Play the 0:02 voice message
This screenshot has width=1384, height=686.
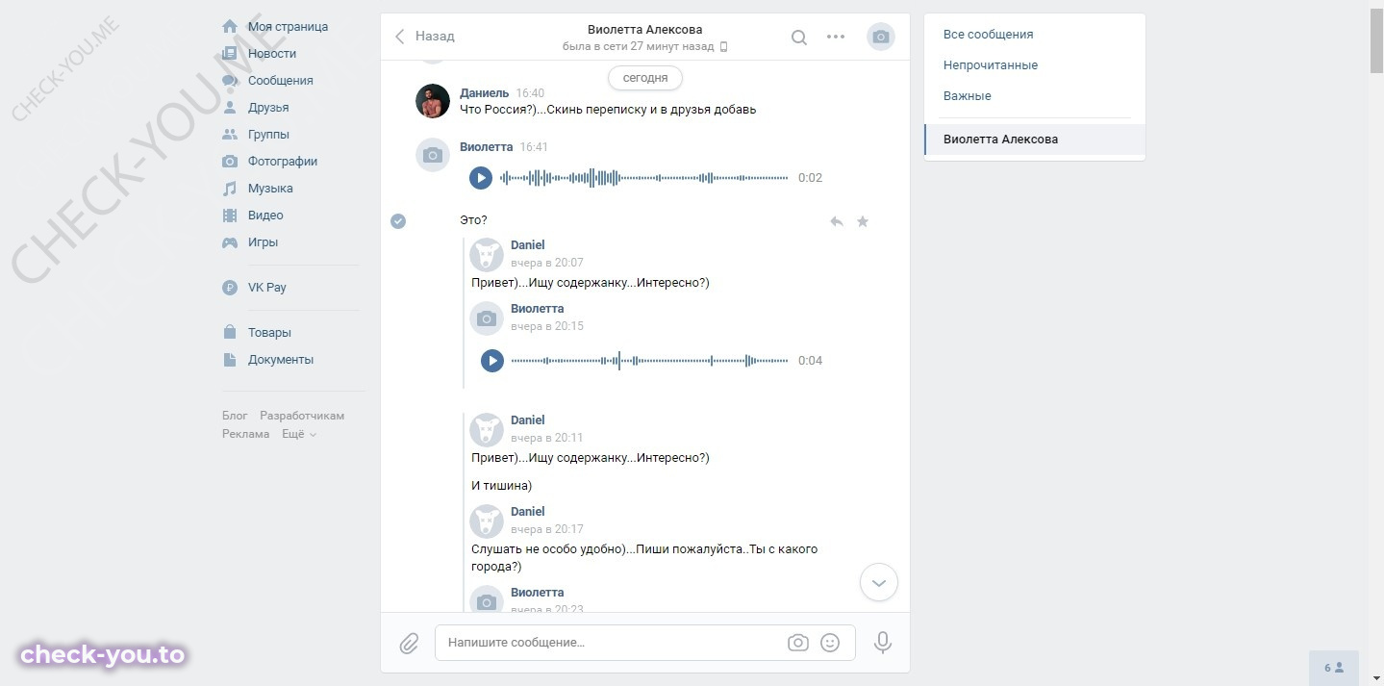[x=481, y=178]
